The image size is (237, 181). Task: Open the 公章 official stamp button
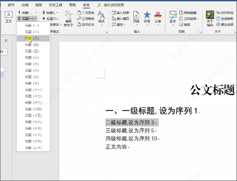coord(158,18)
